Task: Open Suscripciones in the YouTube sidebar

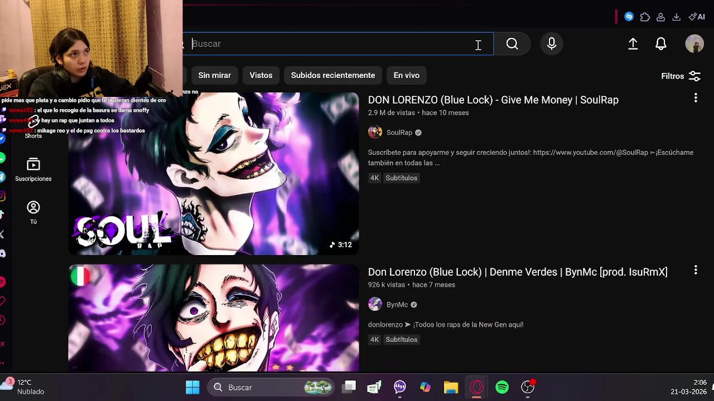Action: point(33,170)
